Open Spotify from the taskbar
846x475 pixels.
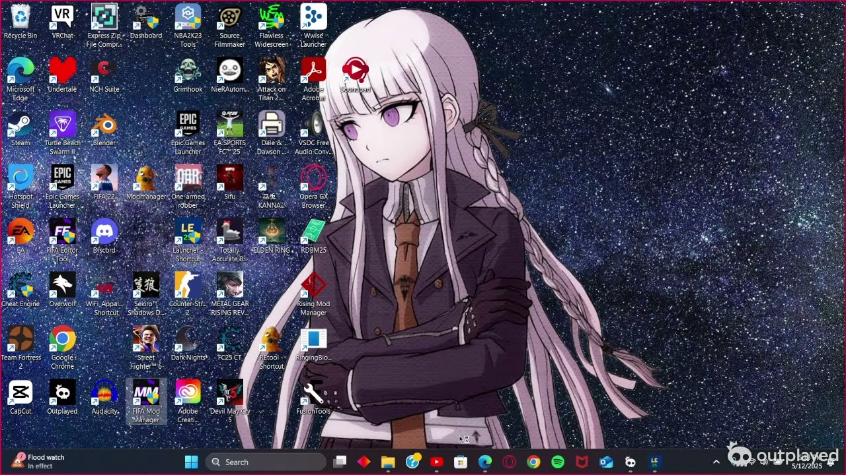pos(557,462)
